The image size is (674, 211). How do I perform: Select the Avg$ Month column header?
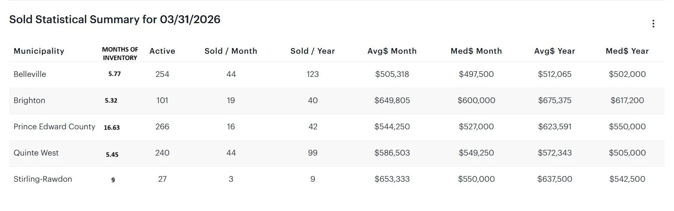[392, 51]
